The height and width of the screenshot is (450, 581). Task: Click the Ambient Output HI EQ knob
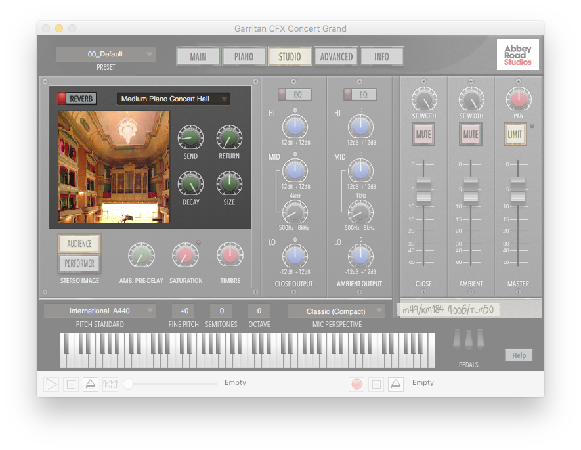pos(360,126)
